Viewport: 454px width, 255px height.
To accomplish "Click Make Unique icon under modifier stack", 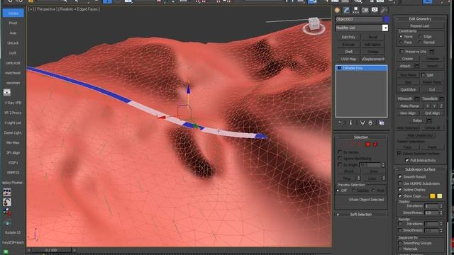I will (362, 123).
